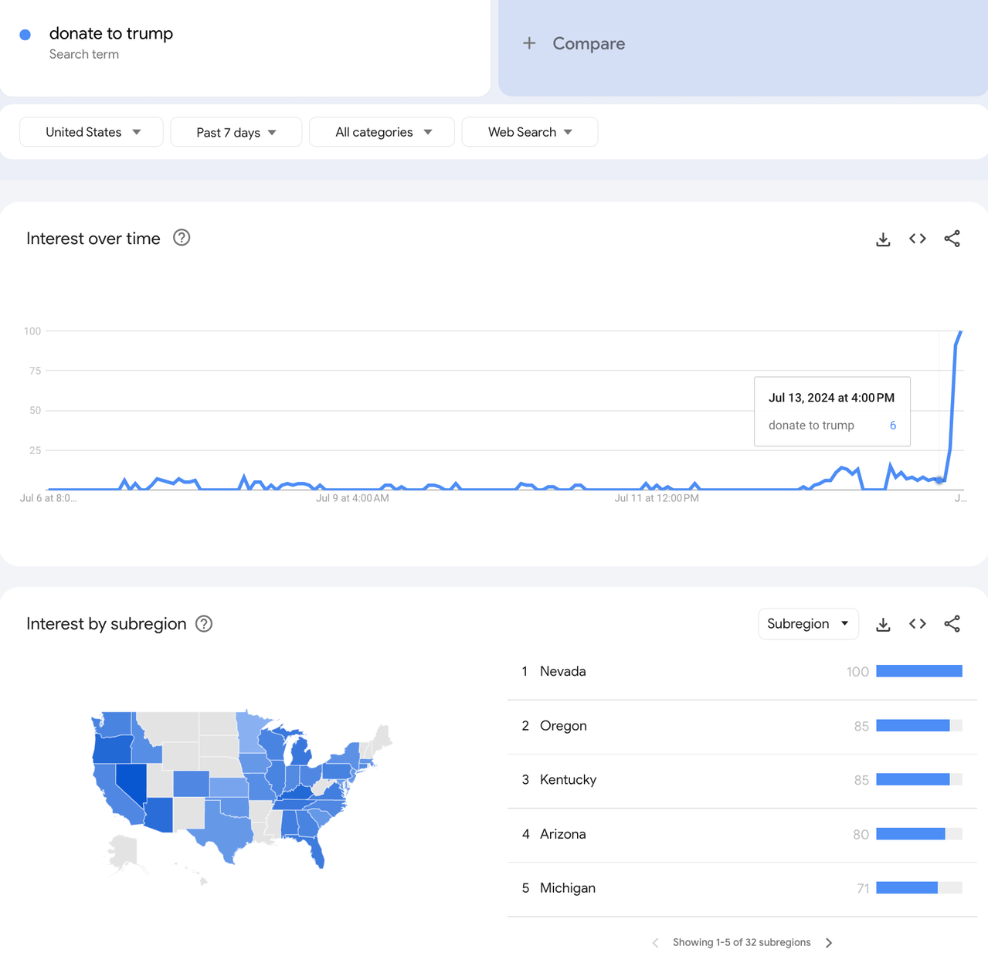Viewport: 988px width, 953px height.
Task: Expand the All categories dropdown
Action: (382, 132)
